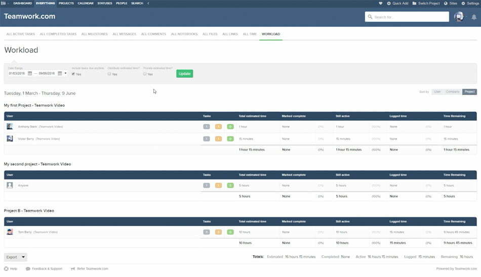Click Anyone row orange task count badge
Viewport: 481px width, 277px height.
coord(218,186)
